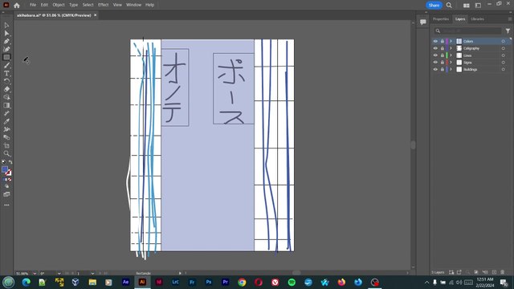The width and height of the screenshot is (514, 289).
Task: Open the File menu
Action: click(x=33, y=5)
